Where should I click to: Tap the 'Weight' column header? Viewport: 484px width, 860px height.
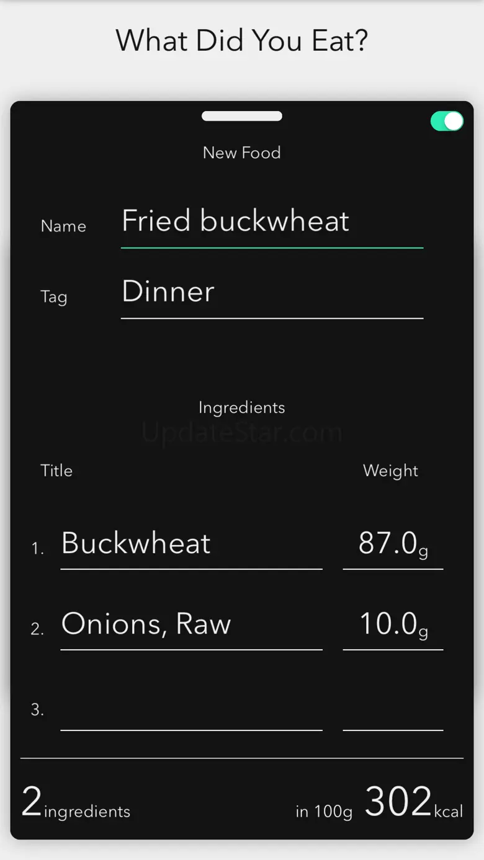[390, 471]
